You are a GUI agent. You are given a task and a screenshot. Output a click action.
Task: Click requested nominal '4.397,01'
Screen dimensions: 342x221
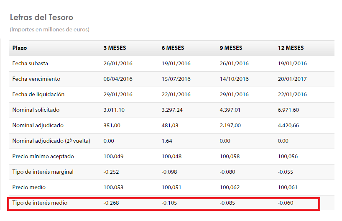[x=230, y=110]
